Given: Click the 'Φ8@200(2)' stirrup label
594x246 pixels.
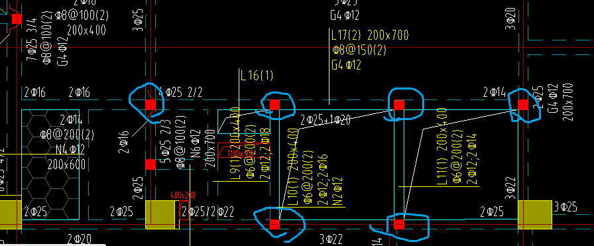Looking at the screenshot, I should [67, 135].
